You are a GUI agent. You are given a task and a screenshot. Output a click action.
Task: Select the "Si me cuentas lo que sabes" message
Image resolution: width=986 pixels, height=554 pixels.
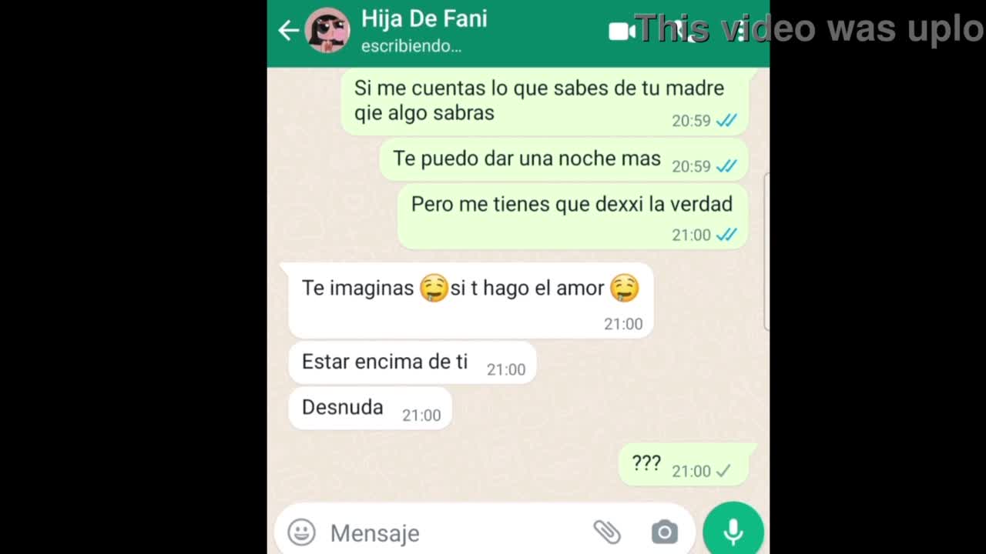coord(545,102)
